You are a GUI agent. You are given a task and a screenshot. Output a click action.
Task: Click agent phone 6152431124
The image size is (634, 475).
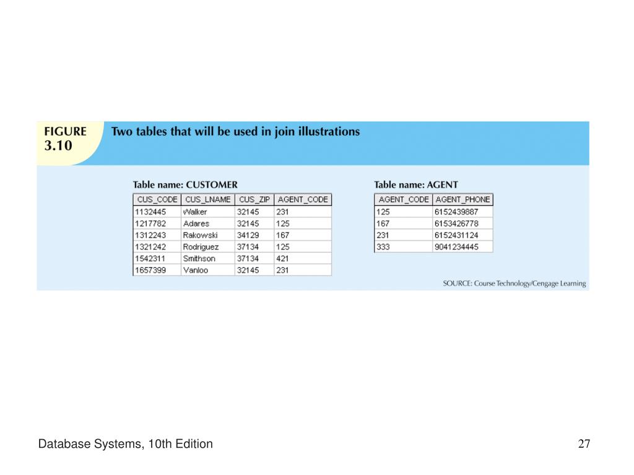462,235
